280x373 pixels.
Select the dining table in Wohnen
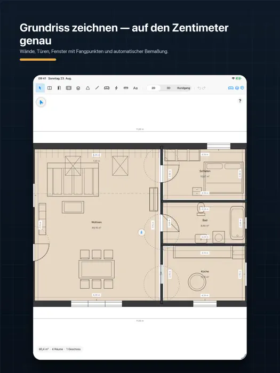[97, 269]
